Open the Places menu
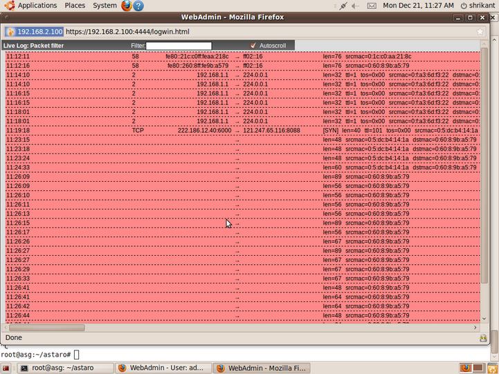499x374 pixels. pos(75,6)
